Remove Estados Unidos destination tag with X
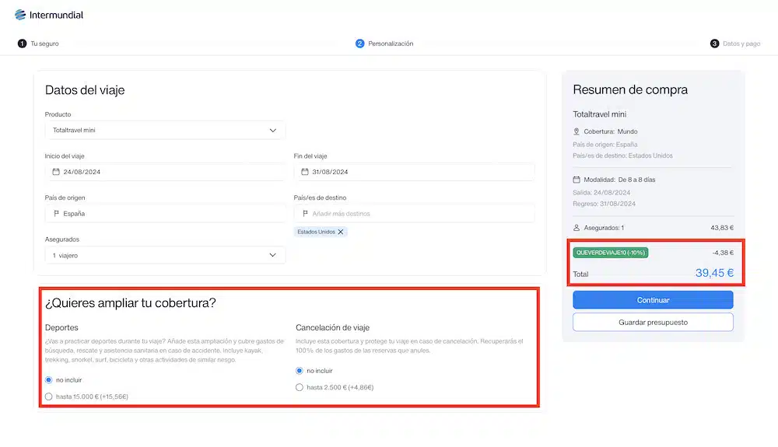The image size is (778, 447). click(341, 232)
